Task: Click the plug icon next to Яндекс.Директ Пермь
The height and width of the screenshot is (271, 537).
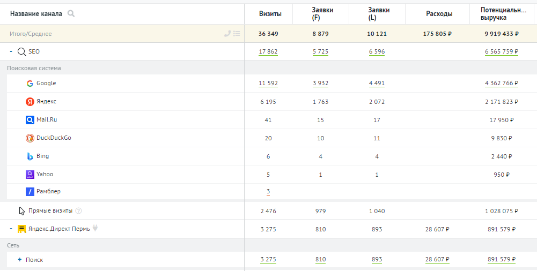Action: 95,228
